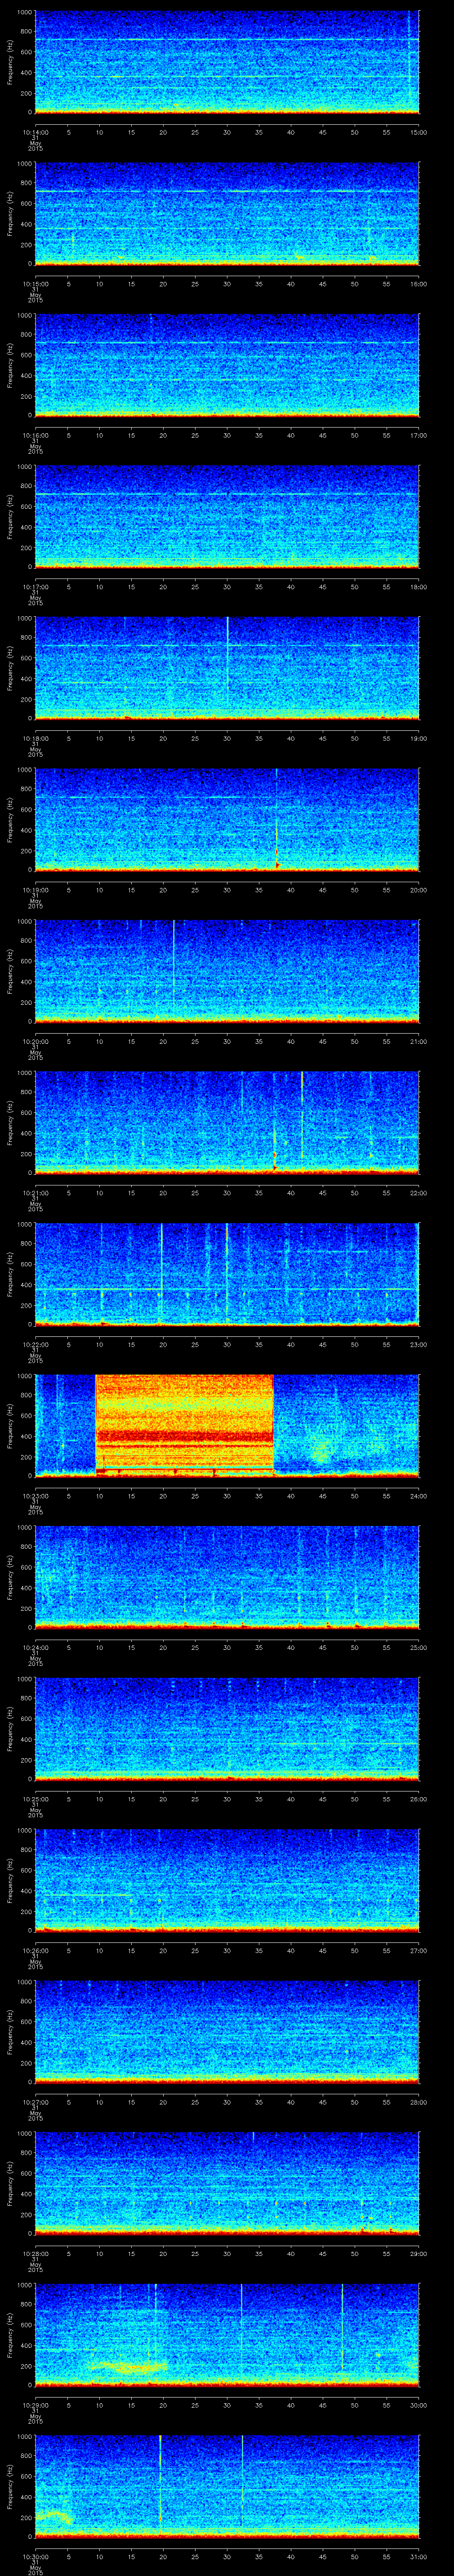Click the vertical spike near 22 seconds in the 10:20 spectrogram
The width and height of the screenshot is (454, 2576).
(x=174, y=965)
